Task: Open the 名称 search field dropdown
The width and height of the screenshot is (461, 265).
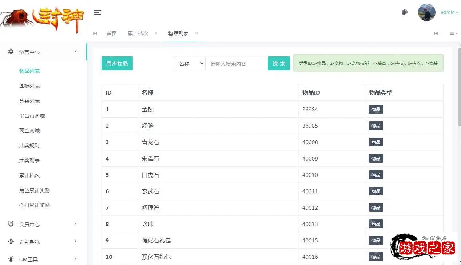Action: click(189, 63)
